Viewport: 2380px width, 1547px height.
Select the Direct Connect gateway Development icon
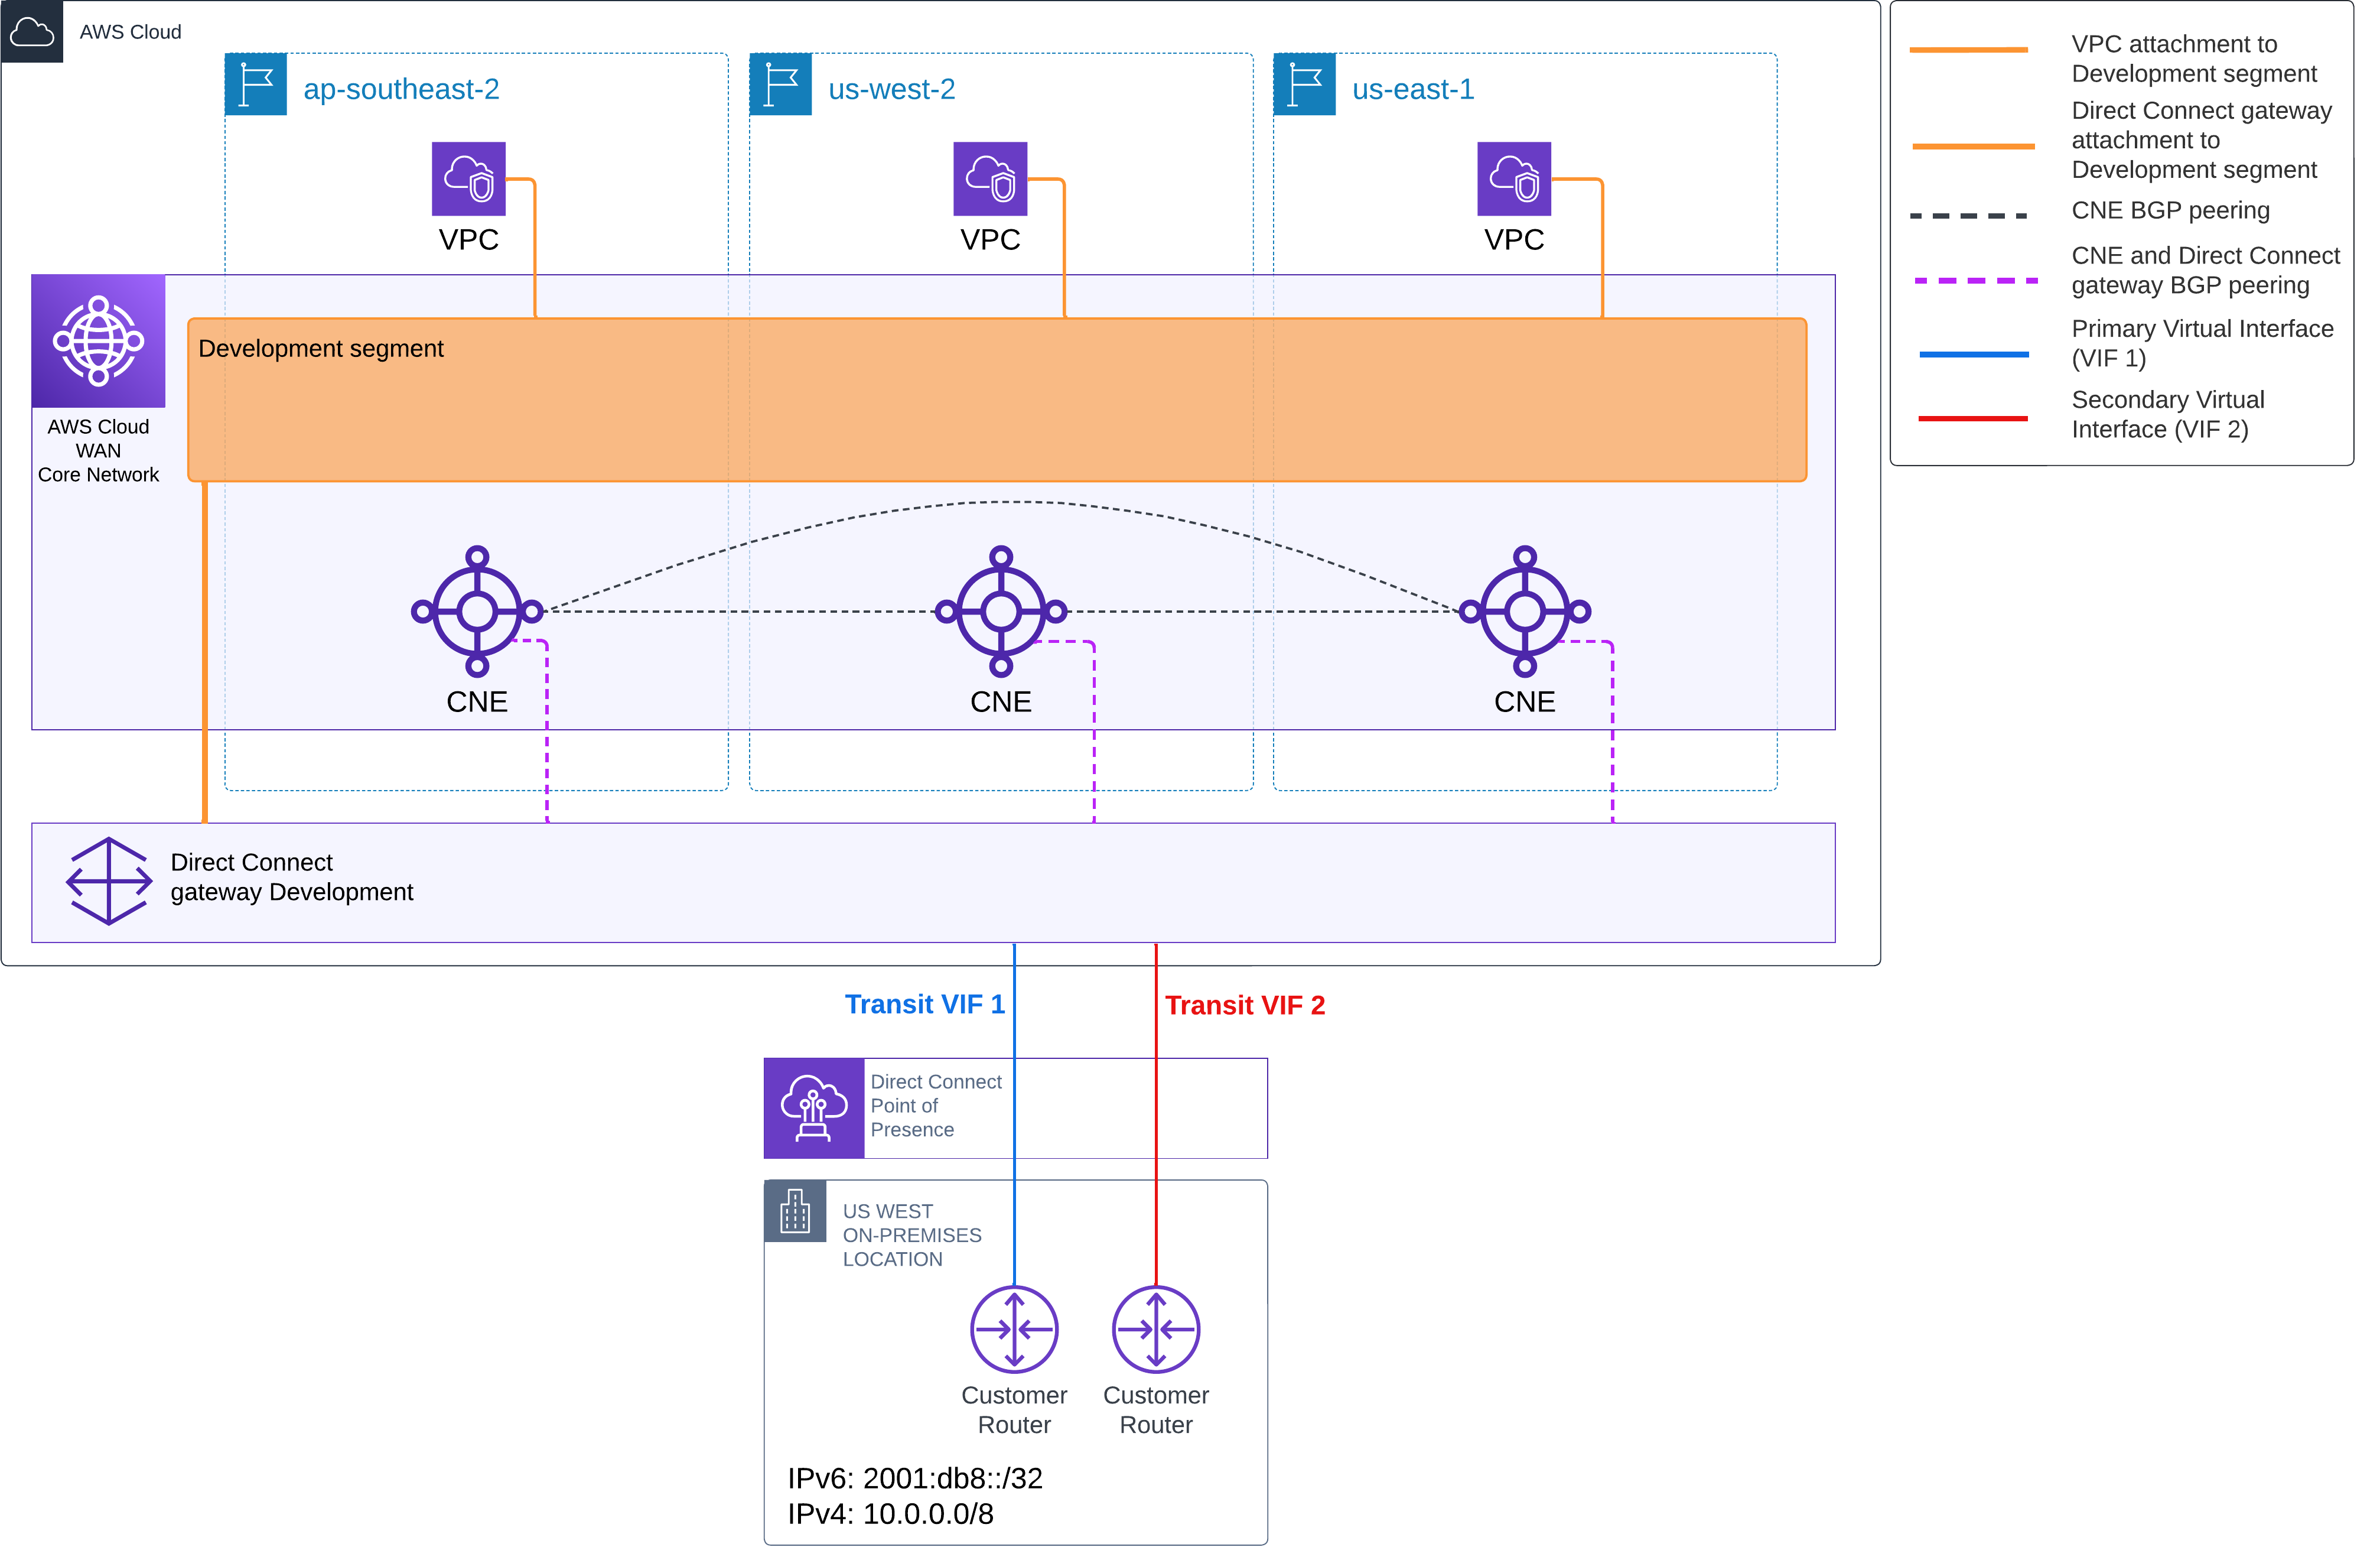pyautogui.click(x=109, y=880)
